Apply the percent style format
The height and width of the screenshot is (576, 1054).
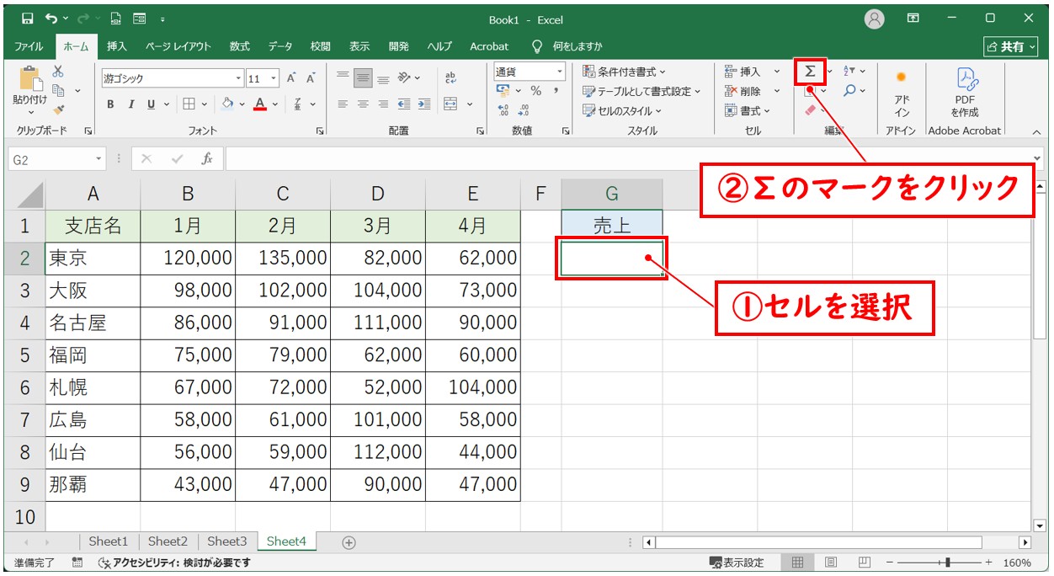pos(535,91)
